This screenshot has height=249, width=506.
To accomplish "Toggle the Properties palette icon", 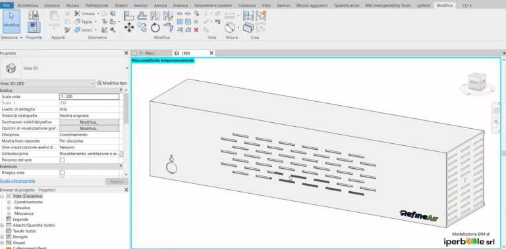I will point(34,28).
